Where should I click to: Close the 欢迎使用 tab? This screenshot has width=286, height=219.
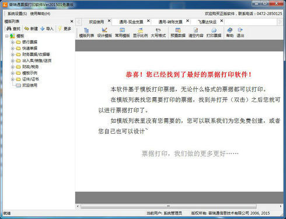pyautogui.click(x=109, y=20)
